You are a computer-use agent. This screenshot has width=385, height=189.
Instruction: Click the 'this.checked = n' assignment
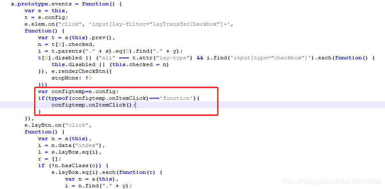point(139,64)
